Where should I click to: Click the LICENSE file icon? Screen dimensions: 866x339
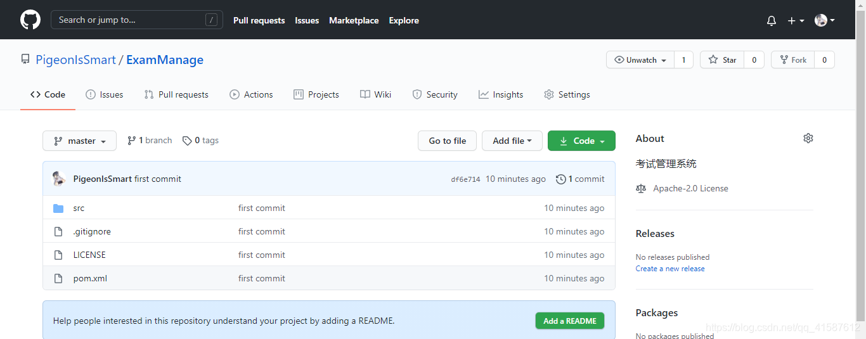(x=58, y=255)
